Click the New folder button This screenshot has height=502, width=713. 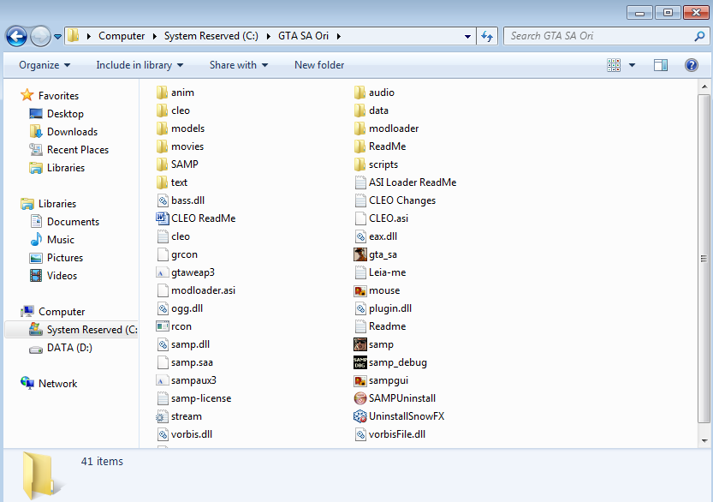[x=319, y=65]
